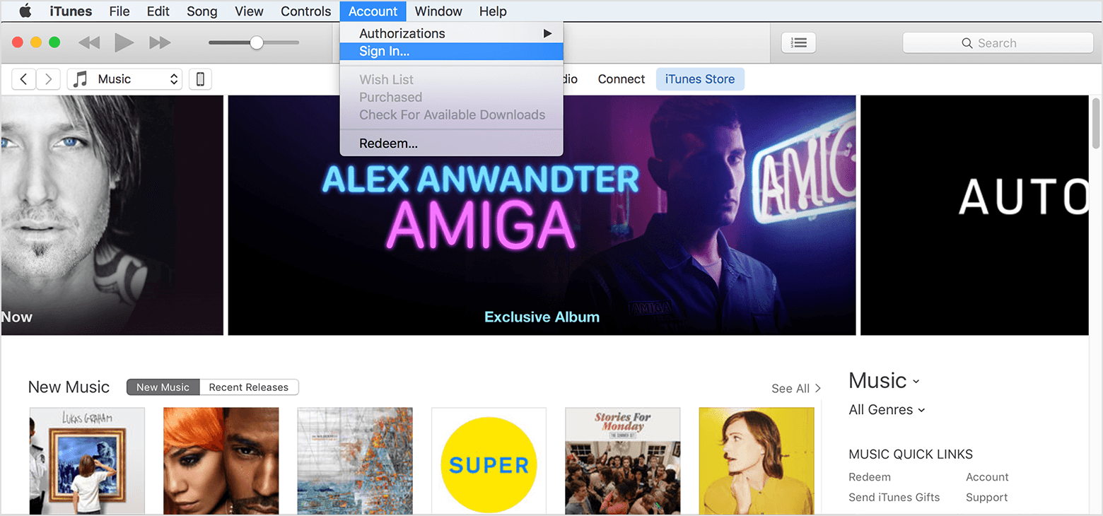Select the New Music segment toggle
This screenshot has width=1103, height=516.
(x=163, y=387)
